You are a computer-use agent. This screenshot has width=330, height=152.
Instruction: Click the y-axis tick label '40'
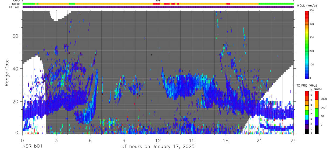pyautogui.click(x=16, y=69)
